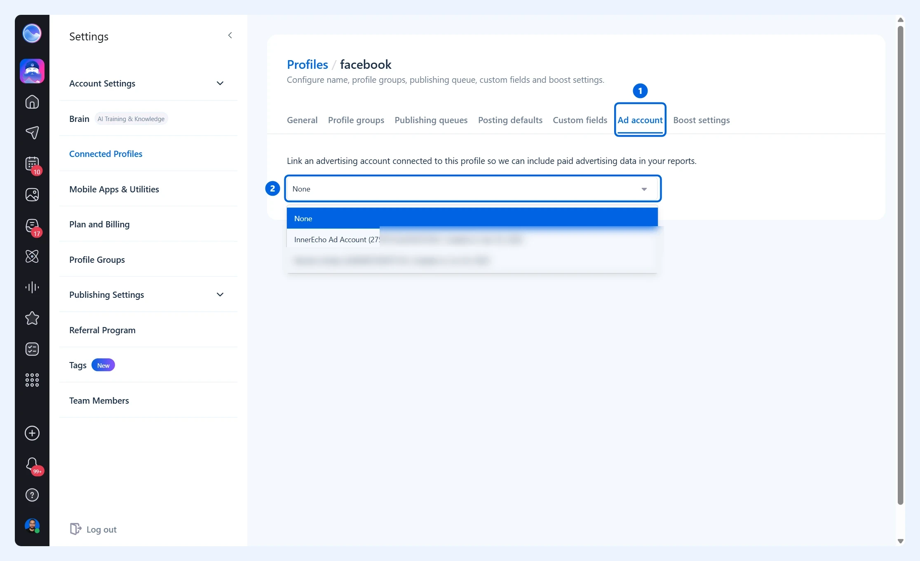Open the apps grid icon

pos(32,380)
